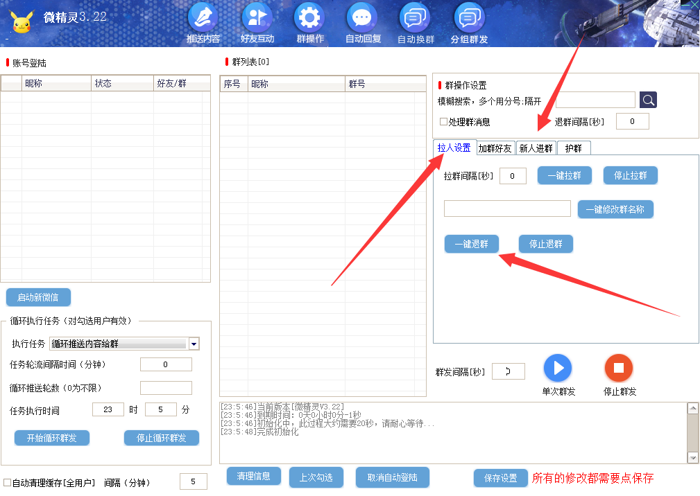Click the 停止群发 stop icon
The width and height of the screenshot is (700, 496).
pos(618,368)
